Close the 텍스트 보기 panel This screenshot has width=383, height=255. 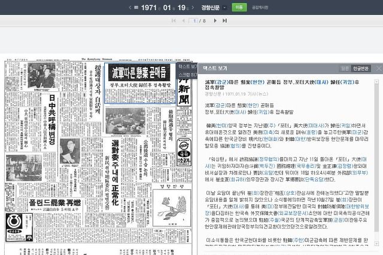(x=379, y=69)
